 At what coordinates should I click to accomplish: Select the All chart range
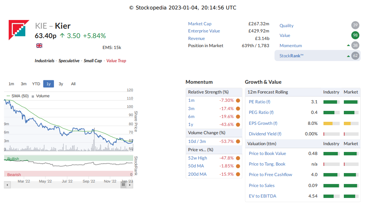pos(73,84)
